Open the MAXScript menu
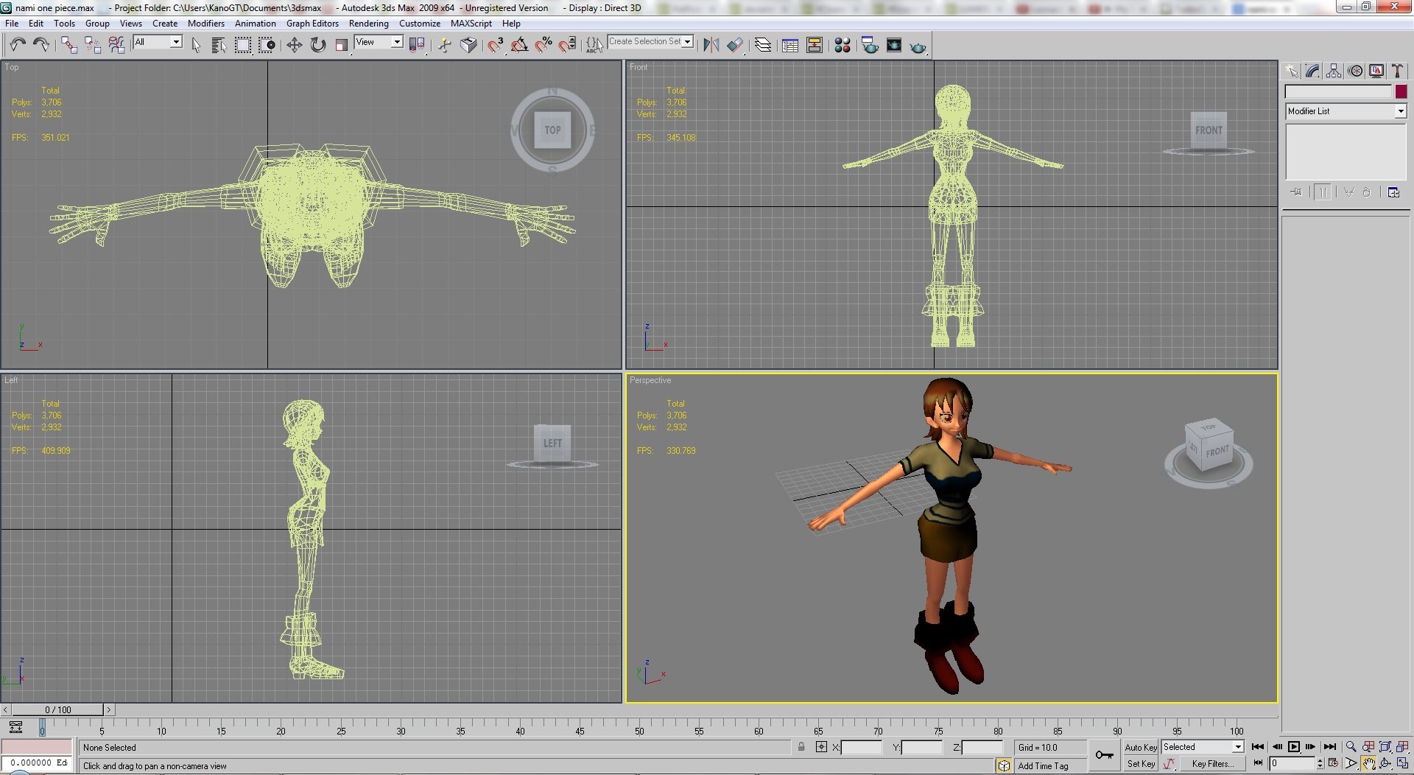The height and width of the screenshot is (775, 1414). tap(471, 24)
